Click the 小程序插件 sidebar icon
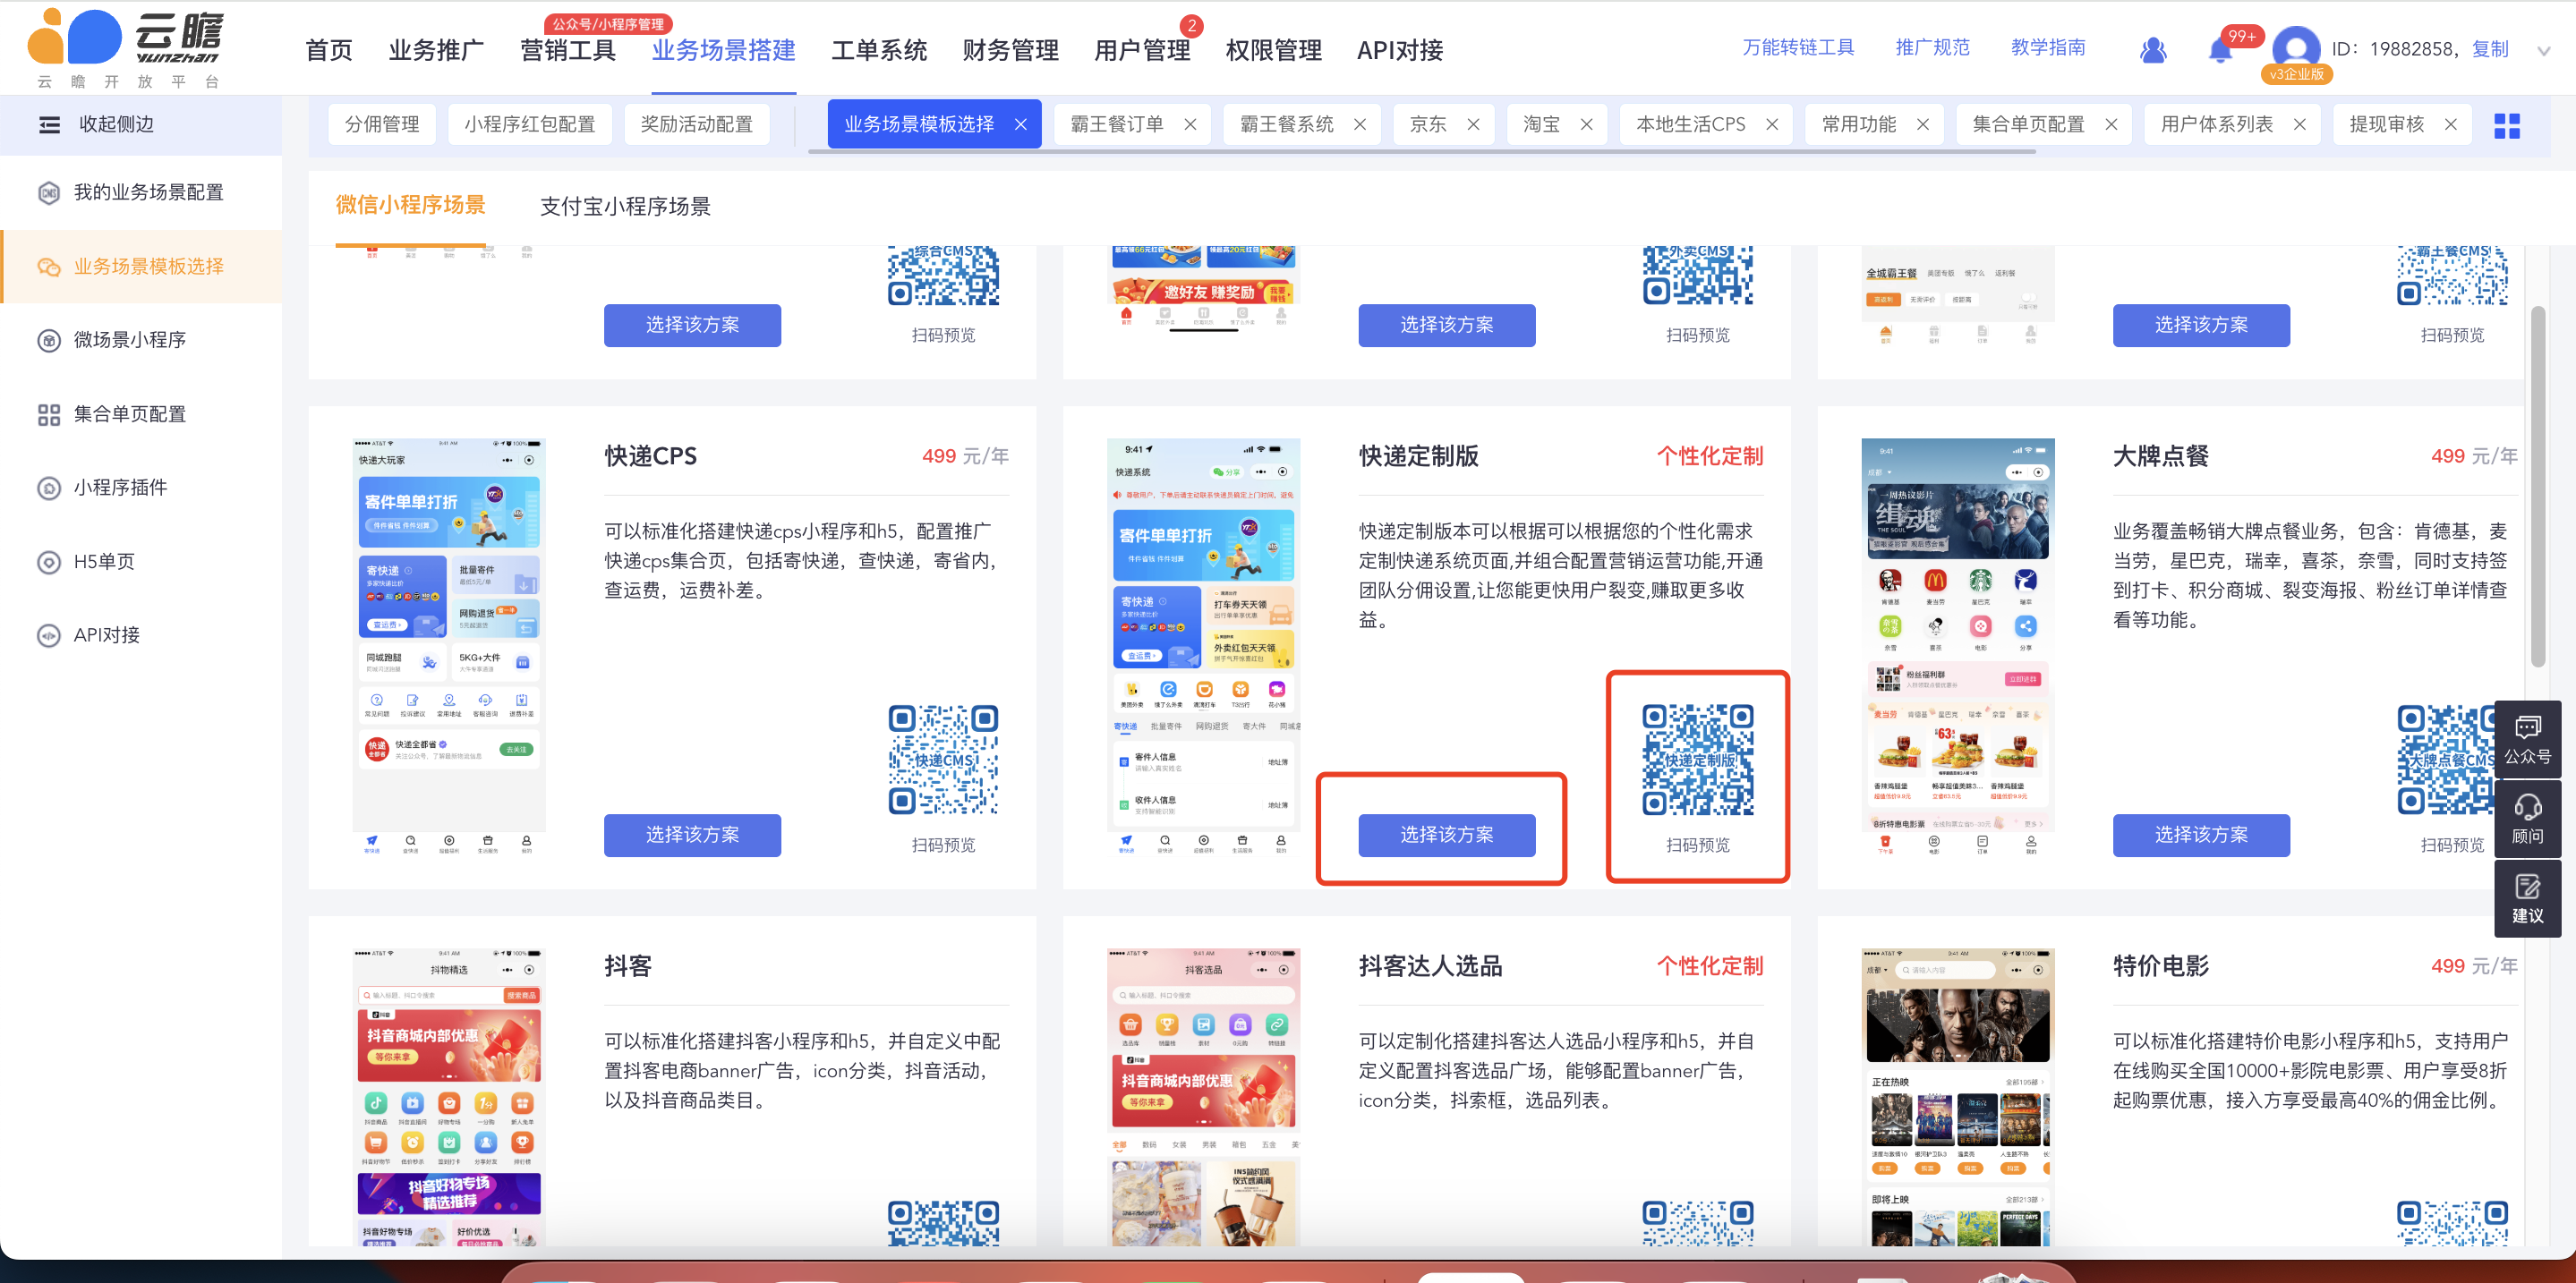 pos(49,489)
